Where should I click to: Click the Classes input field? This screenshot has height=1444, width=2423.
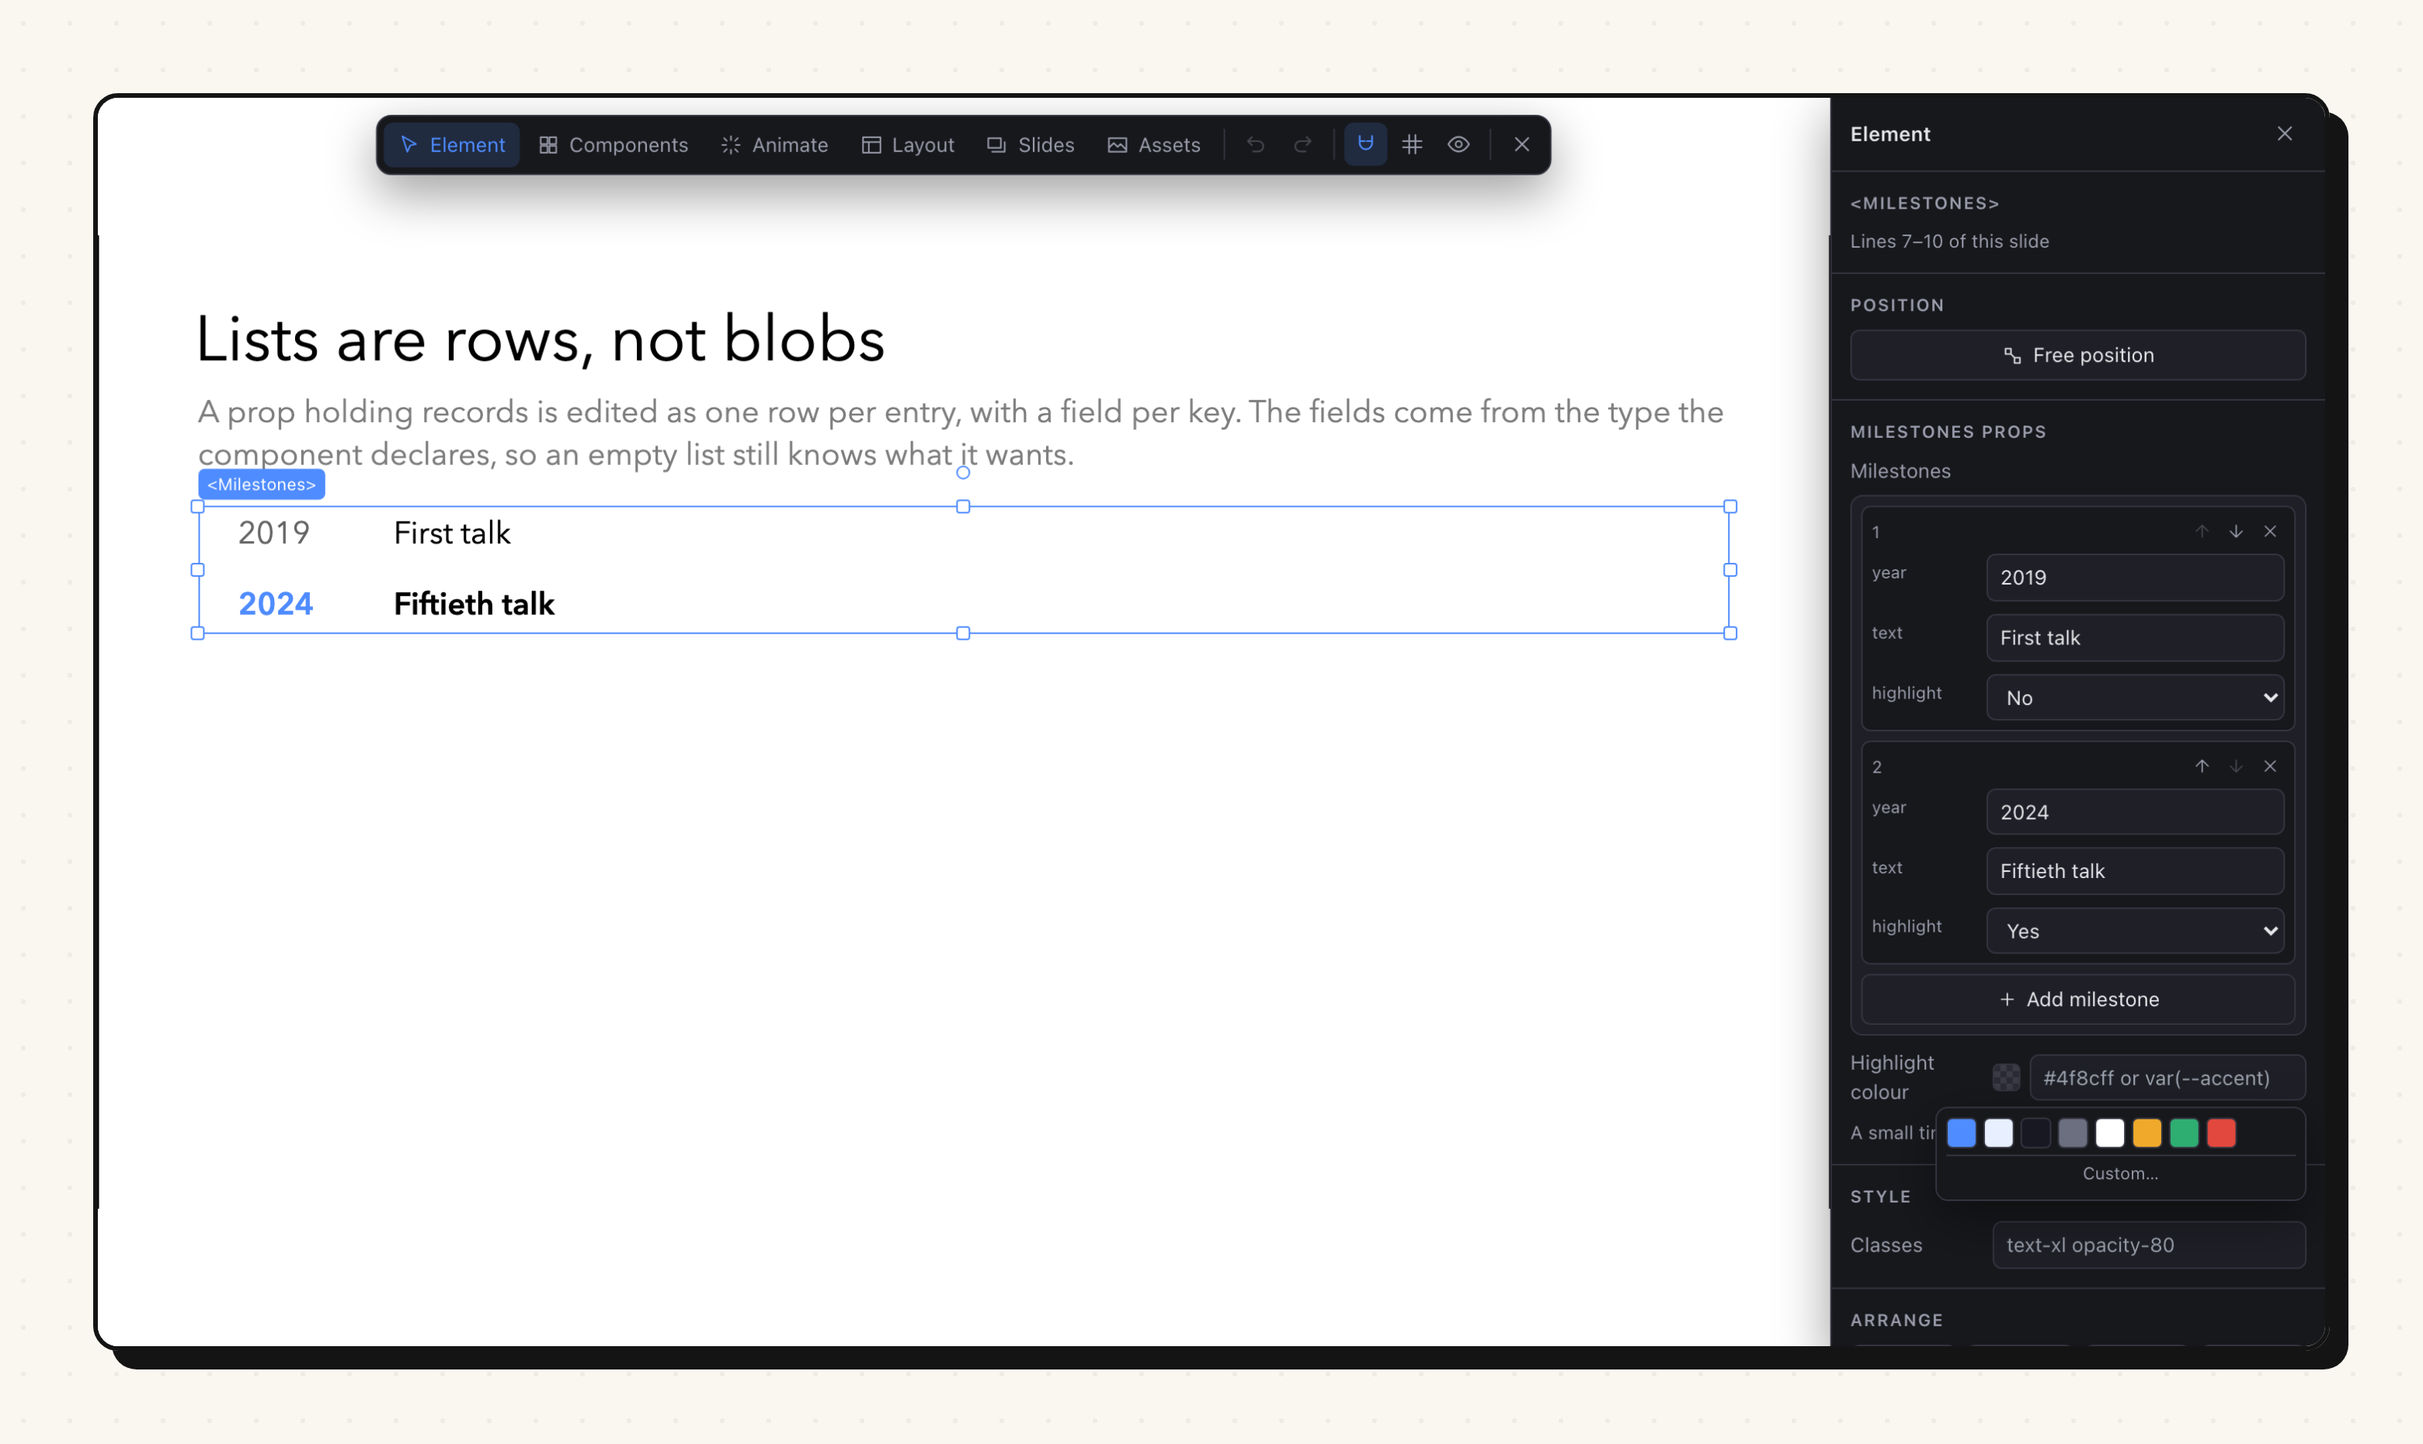pyautogui.click(x=2149, y=1245)
